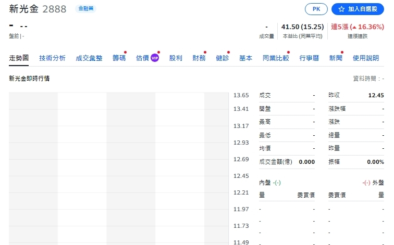The width and height of the screenshot is (394, 245).
Task: Click the 均價 row label
Action: 265,148
